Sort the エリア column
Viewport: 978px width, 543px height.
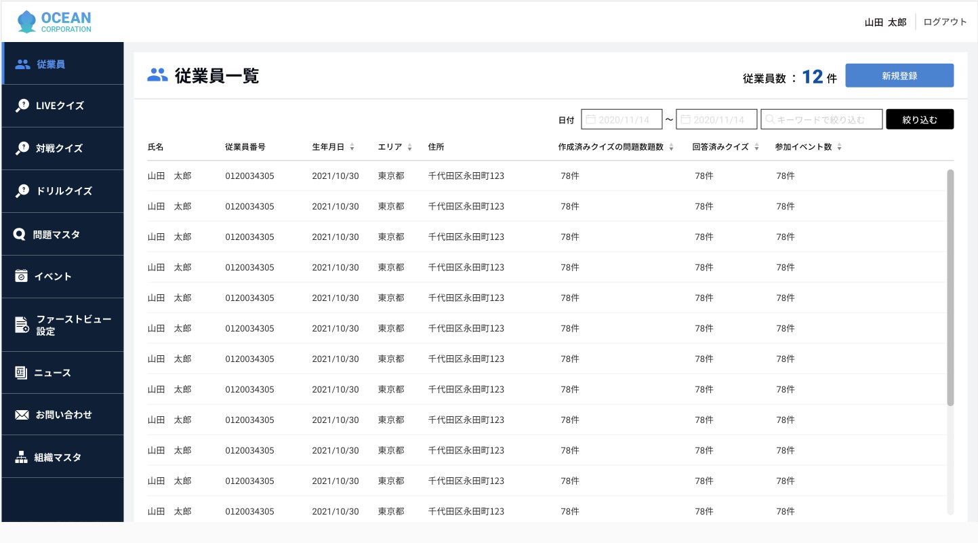tap(409, 148)
